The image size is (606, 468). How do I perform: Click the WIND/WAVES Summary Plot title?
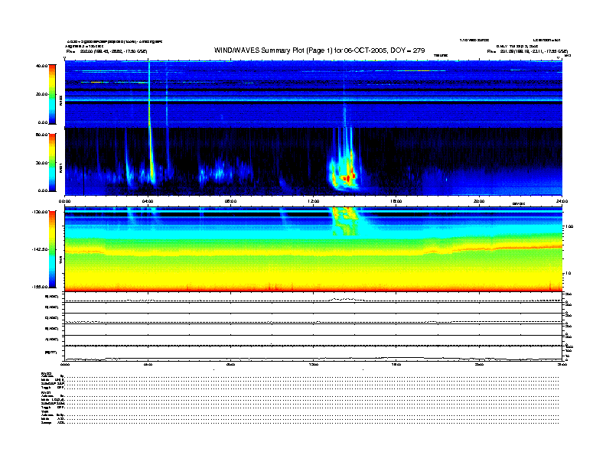point(320,50)
